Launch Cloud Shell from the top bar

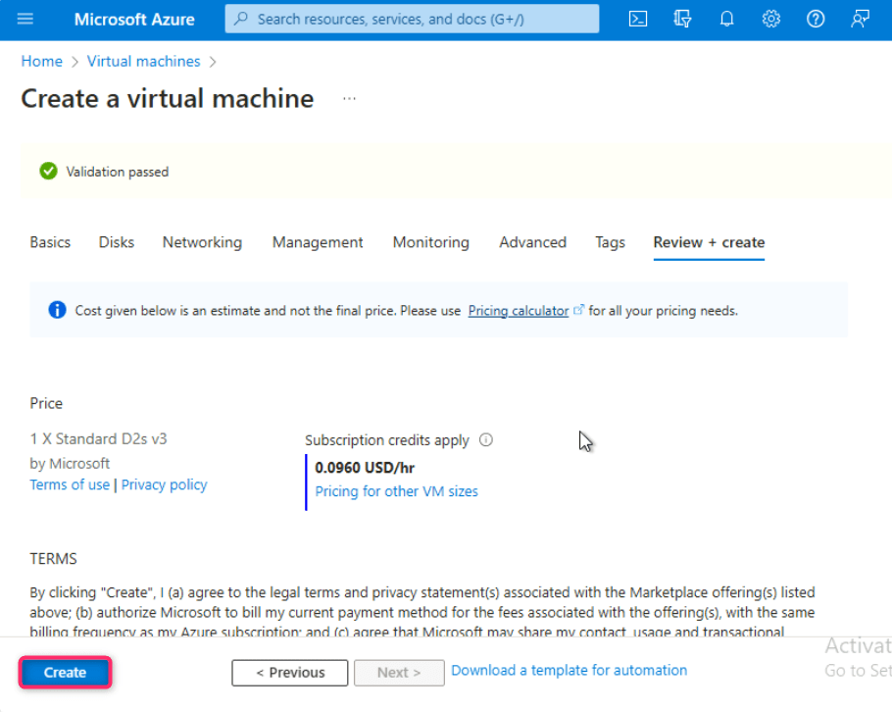coord(638,19)
